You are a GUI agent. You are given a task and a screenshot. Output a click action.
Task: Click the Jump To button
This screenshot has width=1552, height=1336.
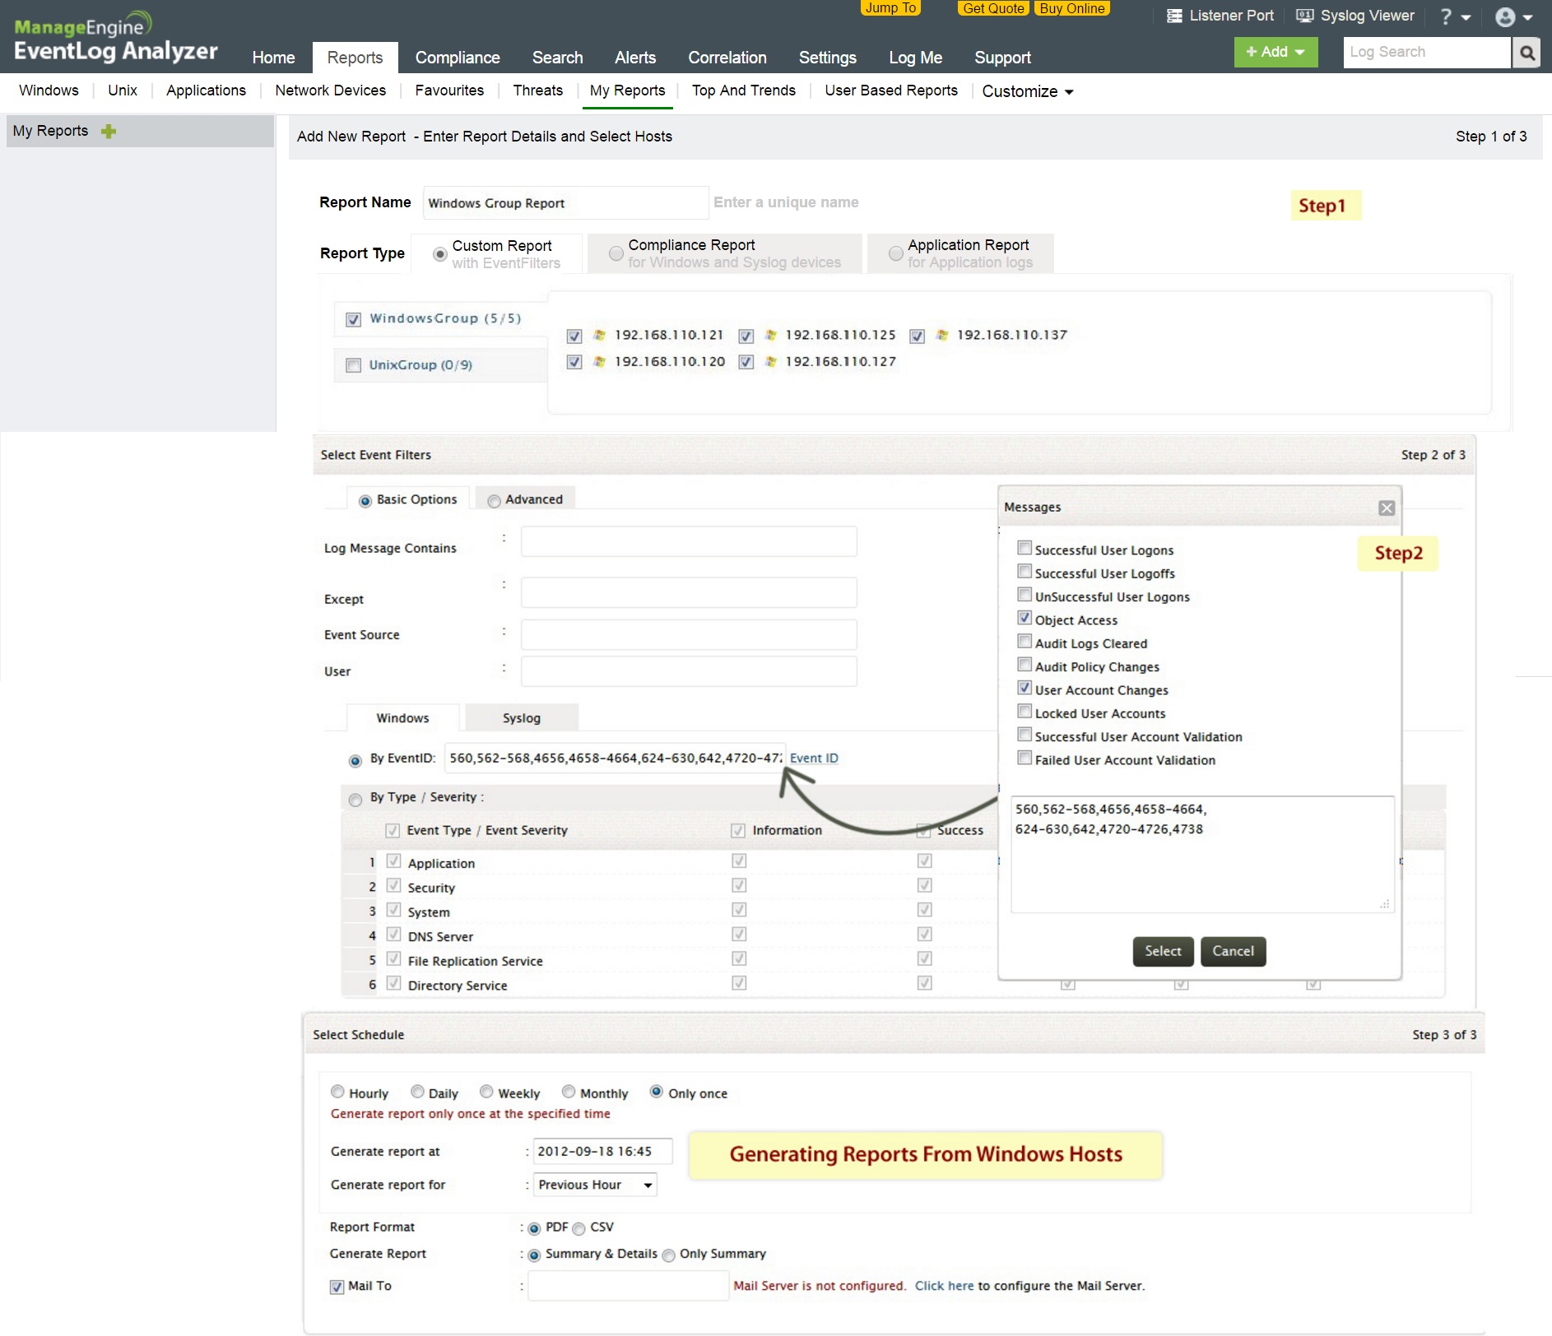coord(890,7)
